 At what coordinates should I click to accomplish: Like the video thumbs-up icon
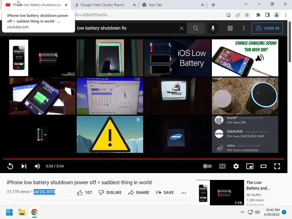click(80, 192)
